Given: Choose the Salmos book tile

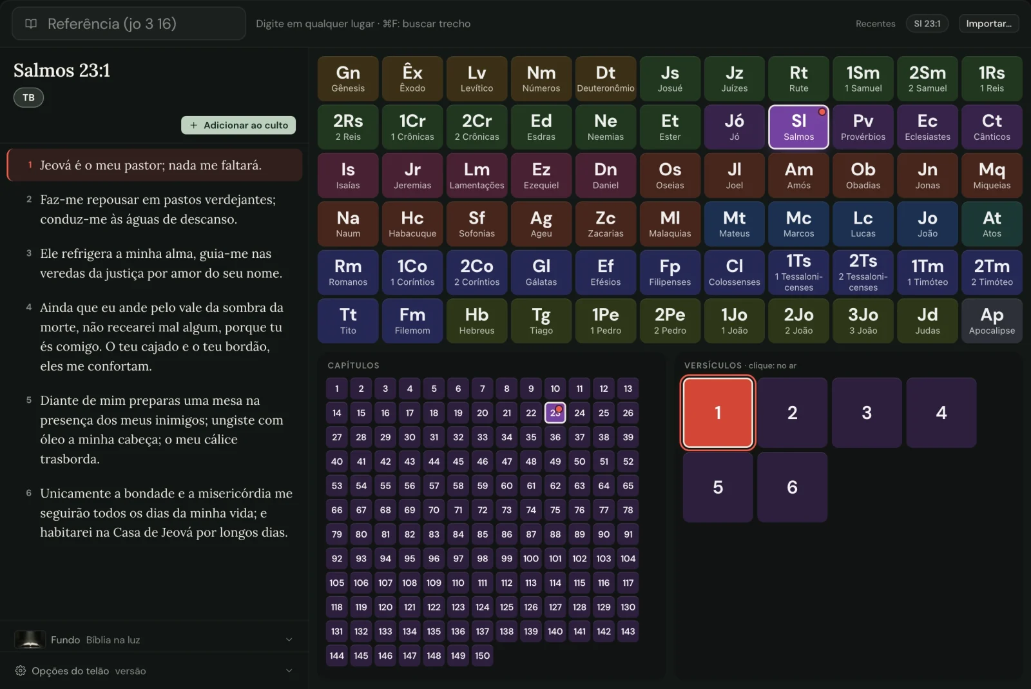Looking at the screenshot, I should [x=798, y=127].
